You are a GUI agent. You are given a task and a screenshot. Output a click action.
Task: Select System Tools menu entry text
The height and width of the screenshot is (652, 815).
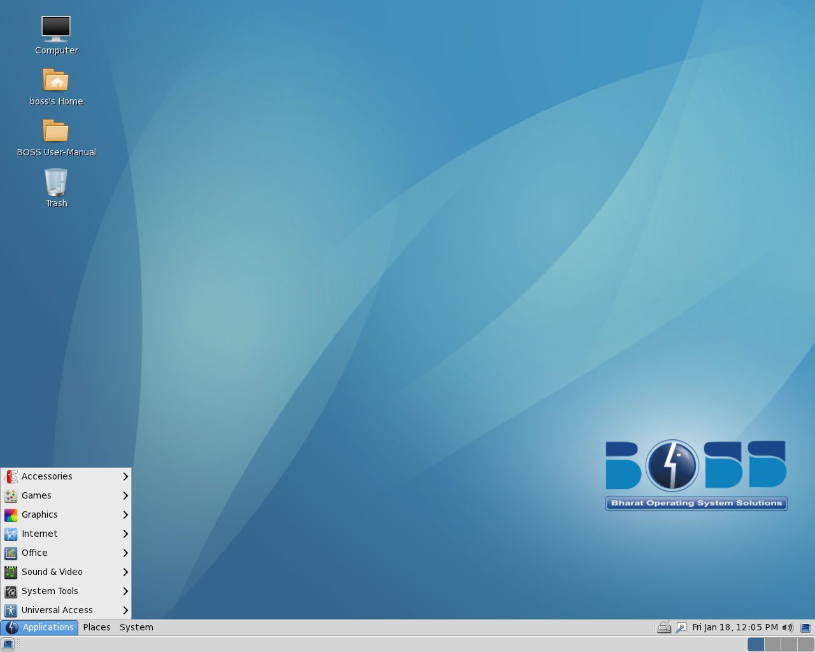(50, 591)
